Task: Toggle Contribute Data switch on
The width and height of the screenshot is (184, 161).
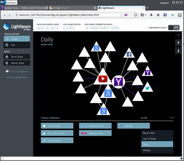Action: [x=174, y=28]
